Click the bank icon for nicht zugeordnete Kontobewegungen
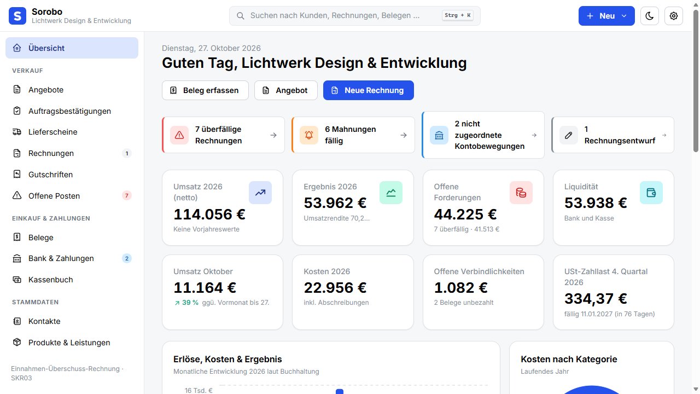 click(439, 135)
